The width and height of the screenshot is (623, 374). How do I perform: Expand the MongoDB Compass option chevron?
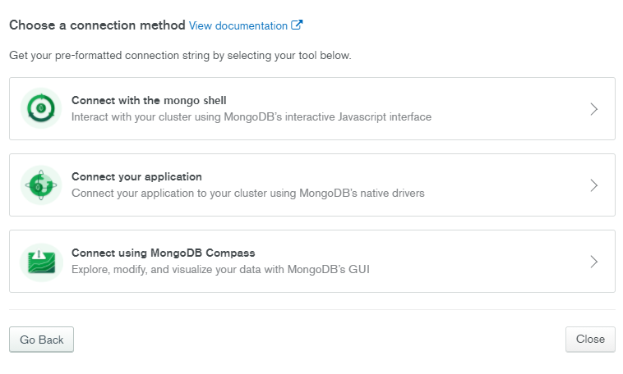point(594,262)
